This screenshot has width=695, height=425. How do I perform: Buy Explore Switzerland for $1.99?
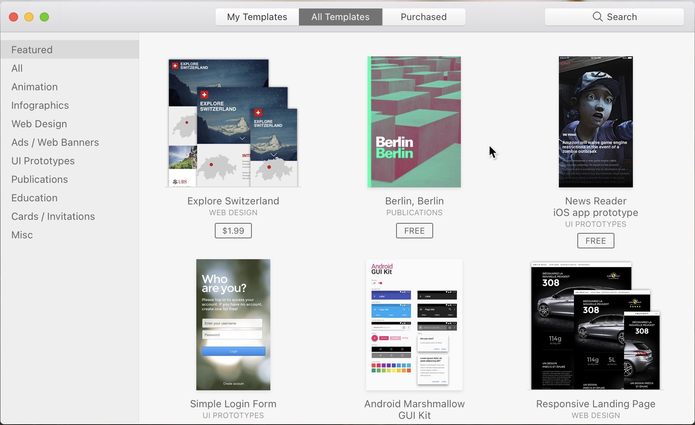pyautogui.click(x=233, y=231)
